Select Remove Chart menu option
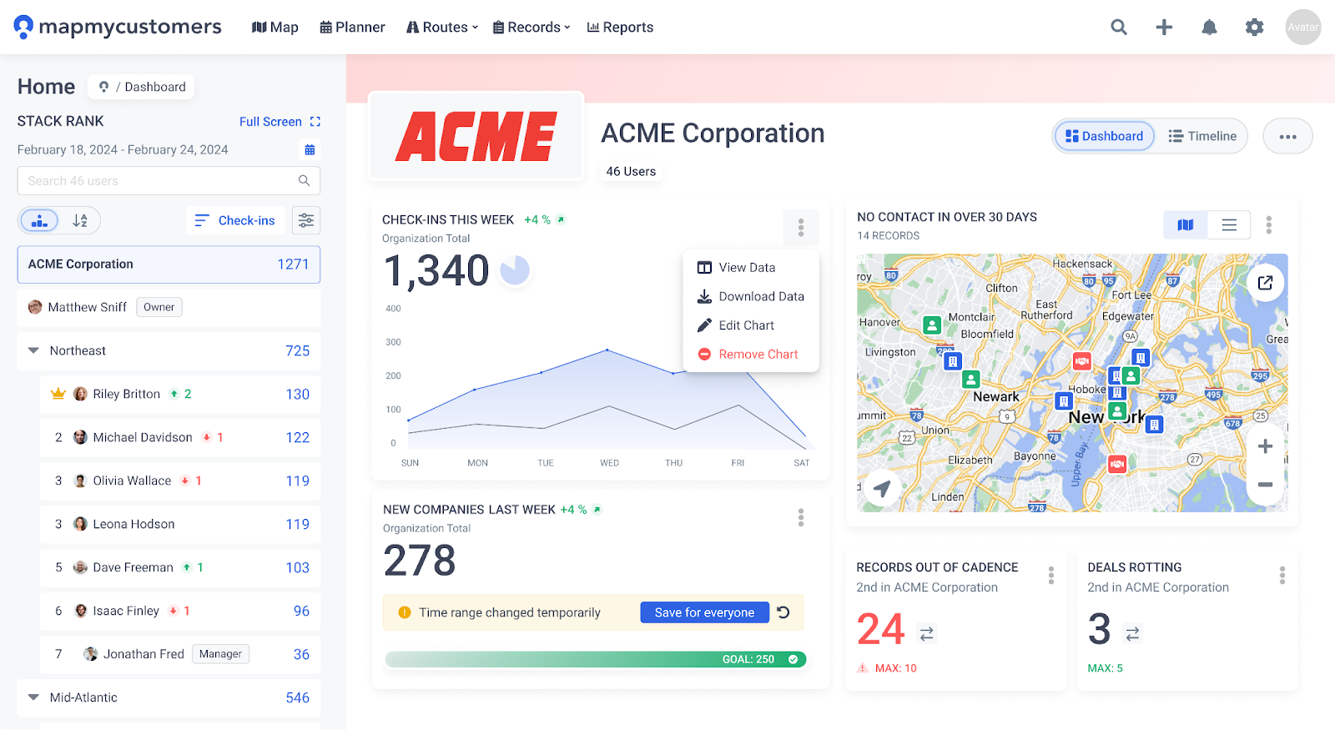Viewport: 1335px width, 730px height. tap(750, 355)
